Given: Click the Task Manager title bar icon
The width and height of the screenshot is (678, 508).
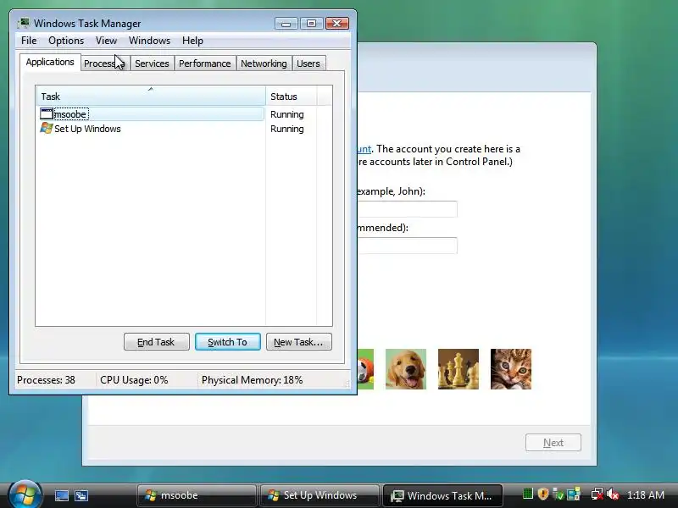Looking at the screenshot, I should (24, 24).
